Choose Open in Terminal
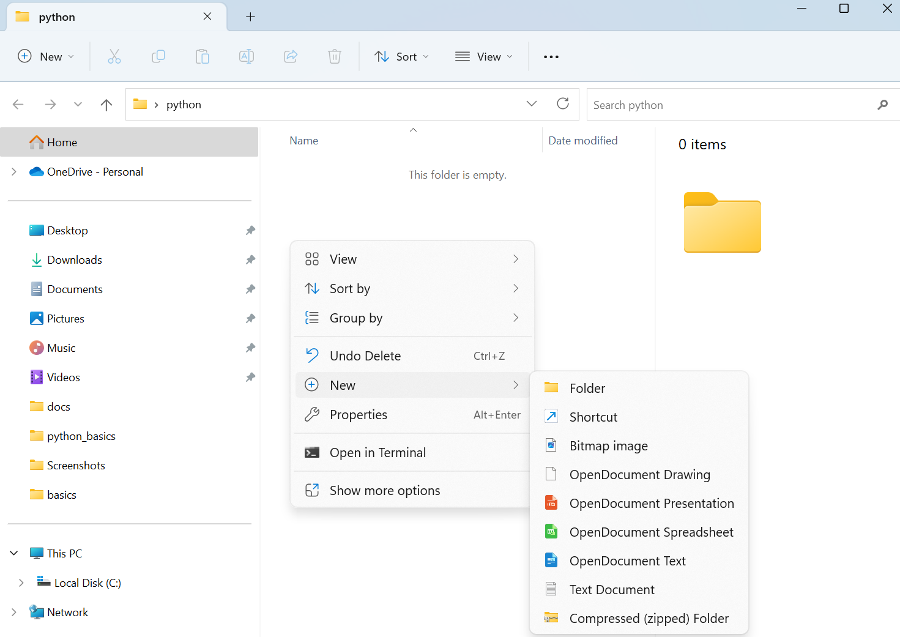This screenshot has height=637, width=900. pyautogui.click(x=412, y=453)
